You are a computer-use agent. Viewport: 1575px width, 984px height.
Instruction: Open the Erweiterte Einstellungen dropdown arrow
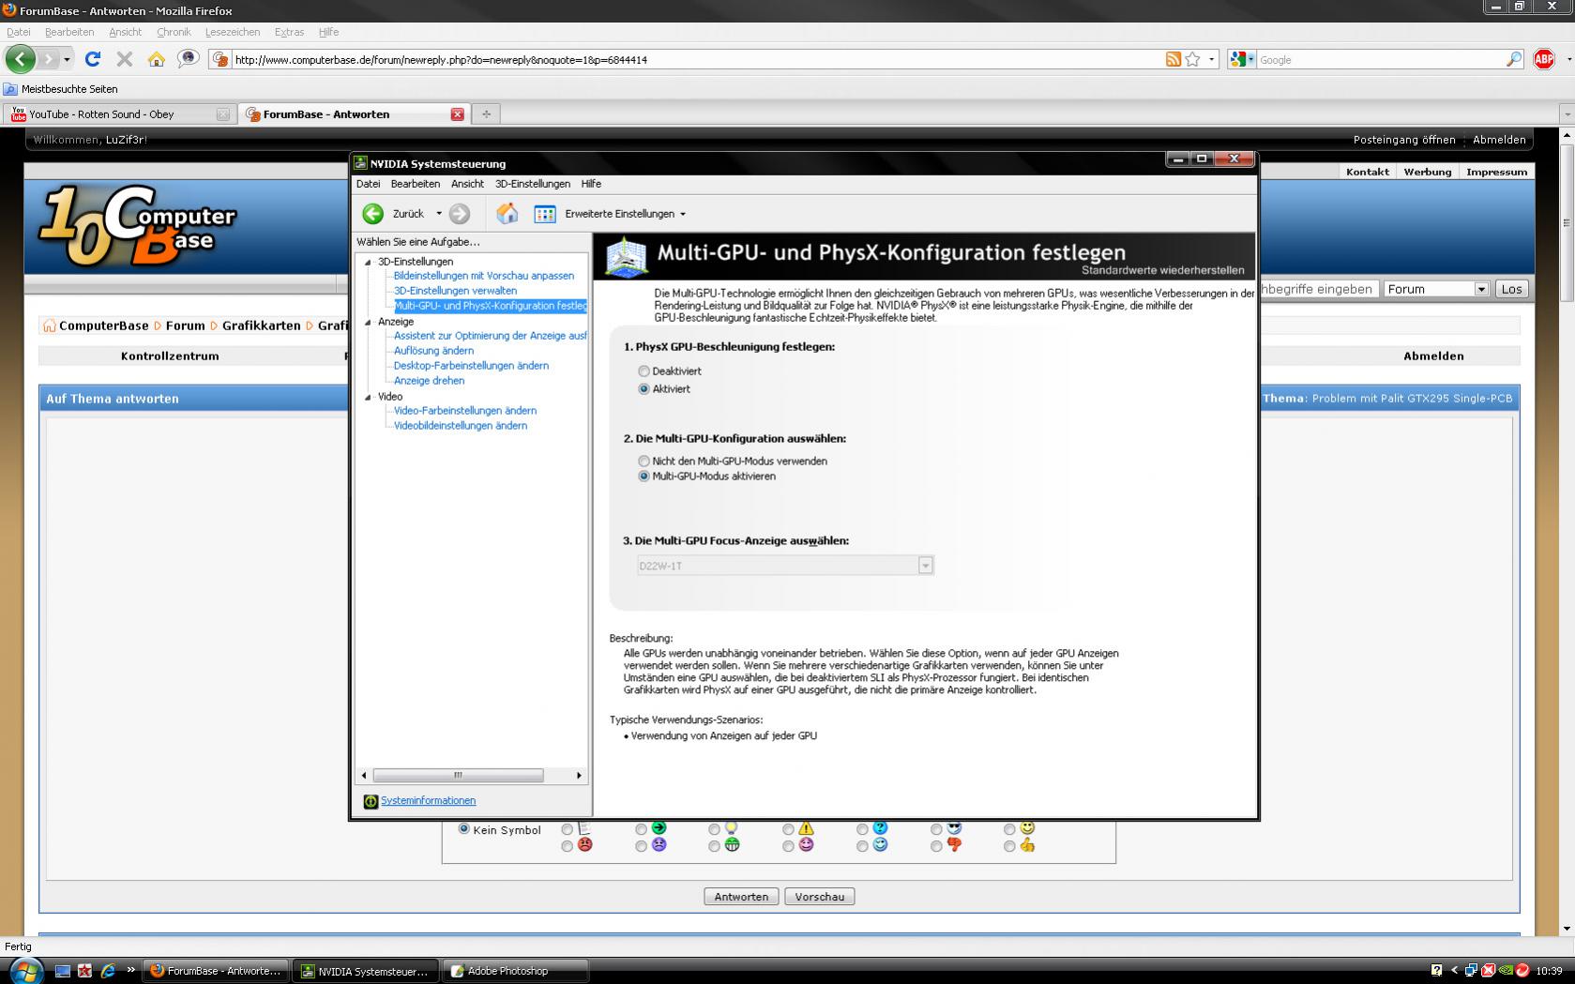(683, 214)
